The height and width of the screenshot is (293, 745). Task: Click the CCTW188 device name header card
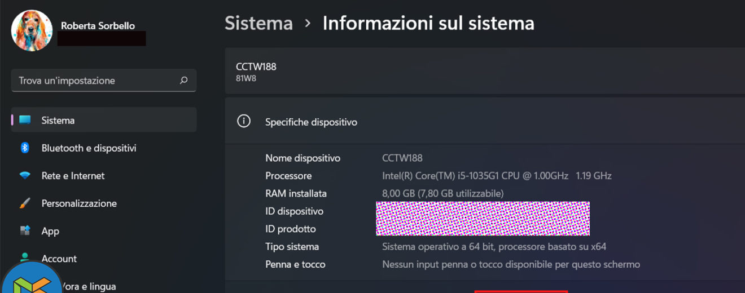tap(485, 71)
